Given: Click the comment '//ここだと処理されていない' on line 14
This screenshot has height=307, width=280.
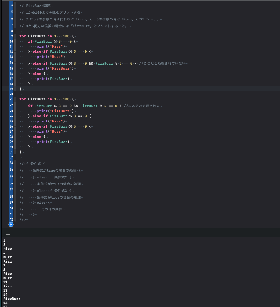Looking at the screenshot, I should click(162, 63).
